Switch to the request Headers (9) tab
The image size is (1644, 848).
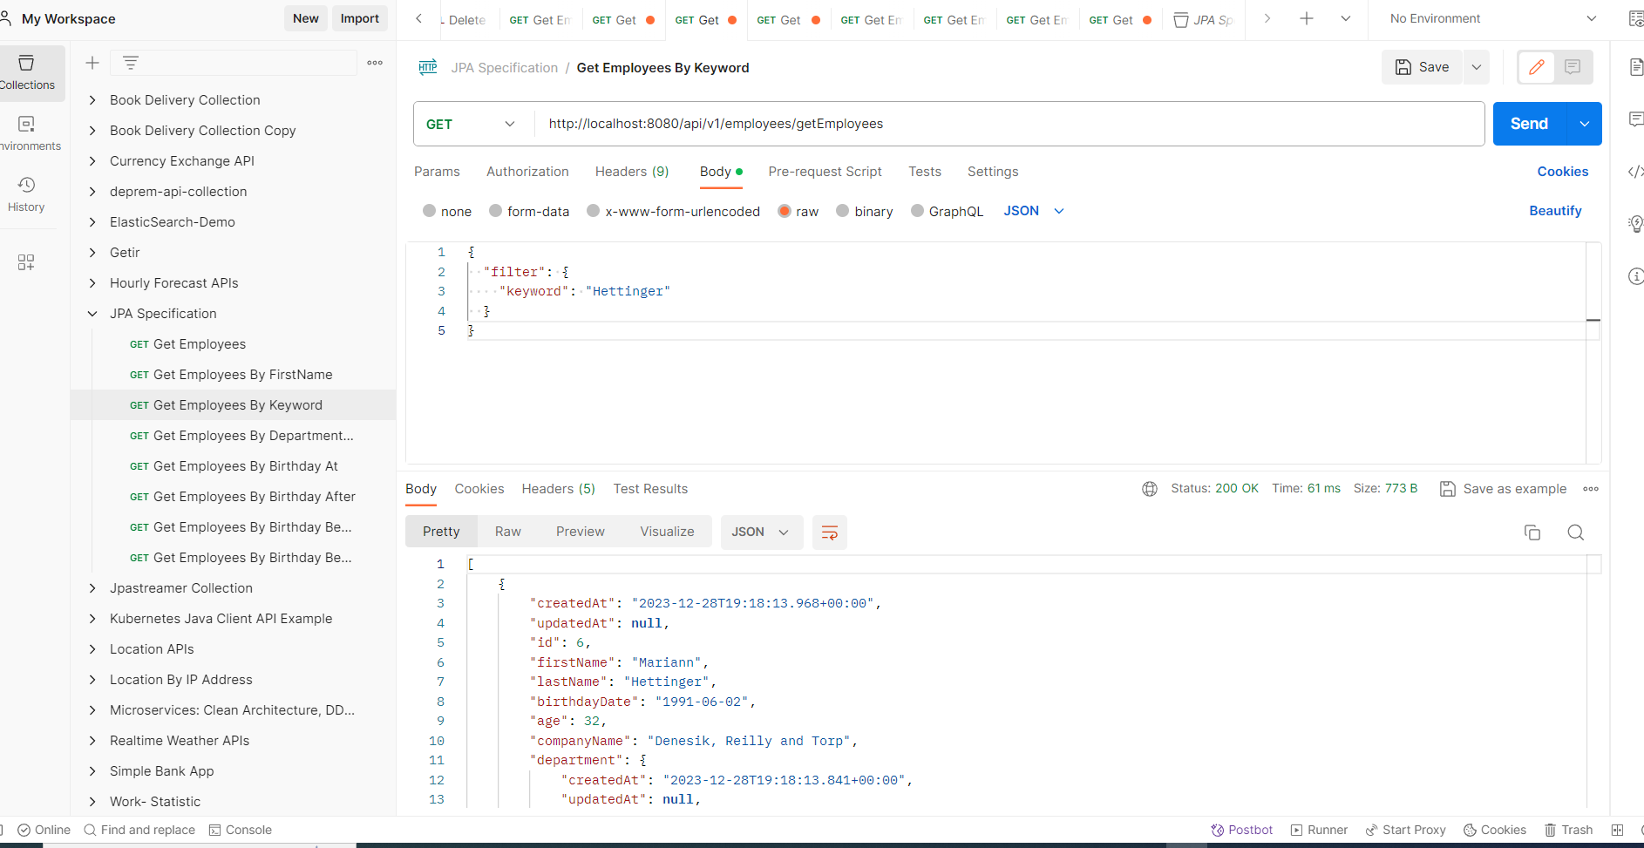(x=632, y=172)
